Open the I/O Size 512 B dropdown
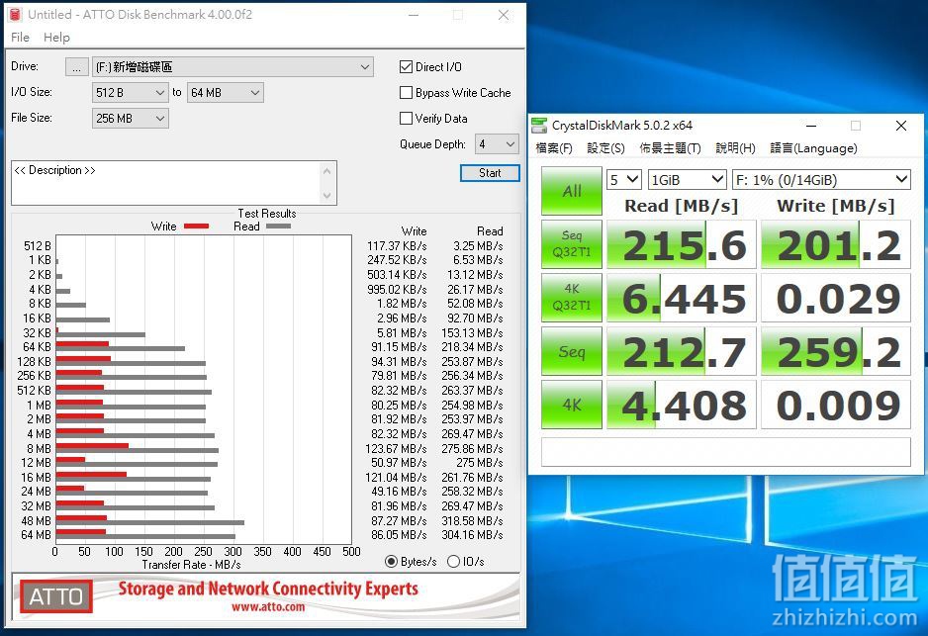This screenshot has height=636, width=928. pyautogui.click(x=131, y=92)
